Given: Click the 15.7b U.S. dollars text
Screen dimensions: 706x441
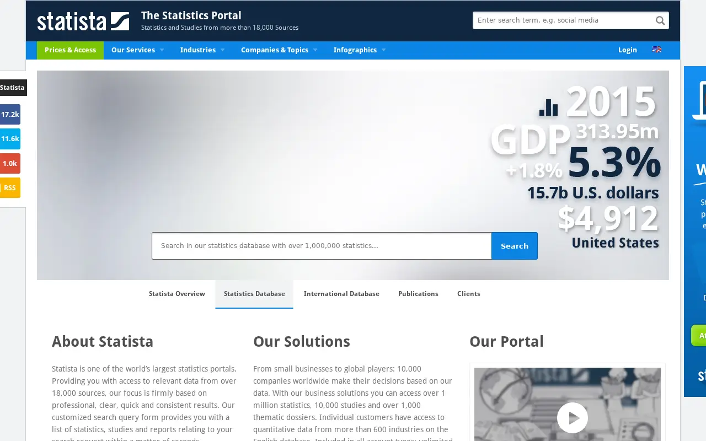Looking at the screenshot, I should point(593,193).
